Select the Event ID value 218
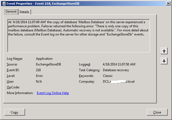Screen dimensions: 172x120 [38, 70]
